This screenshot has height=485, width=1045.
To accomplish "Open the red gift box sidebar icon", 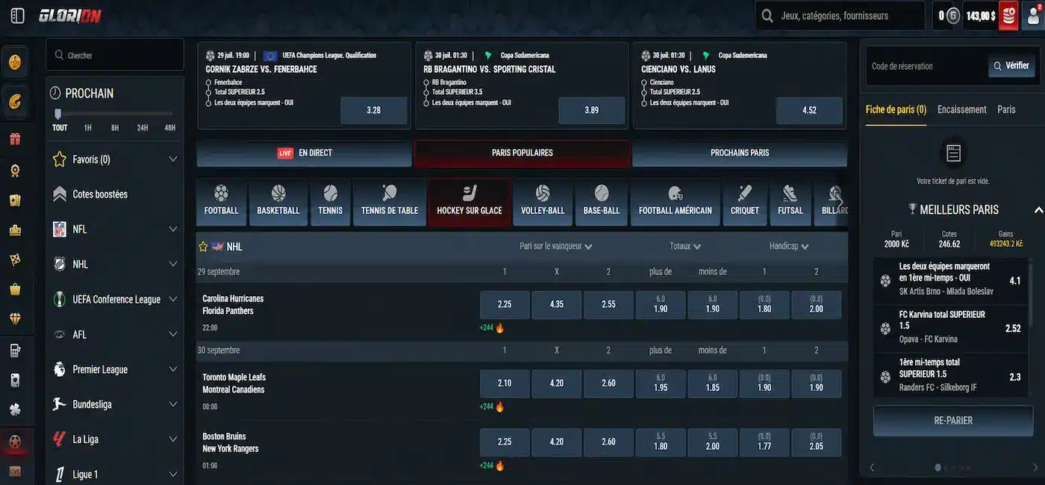I will (15, 139).
